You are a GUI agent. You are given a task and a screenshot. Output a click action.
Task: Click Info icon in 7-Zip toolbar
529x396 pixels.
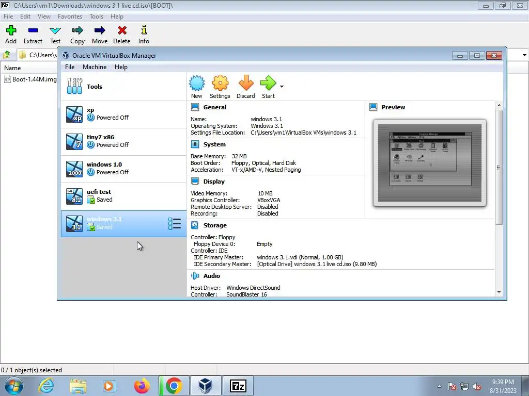(144, 35)
